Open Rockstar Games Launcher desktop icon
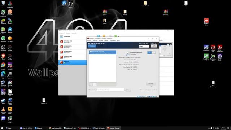The width and height of the screenshot is (231, 130). point(10,110)
